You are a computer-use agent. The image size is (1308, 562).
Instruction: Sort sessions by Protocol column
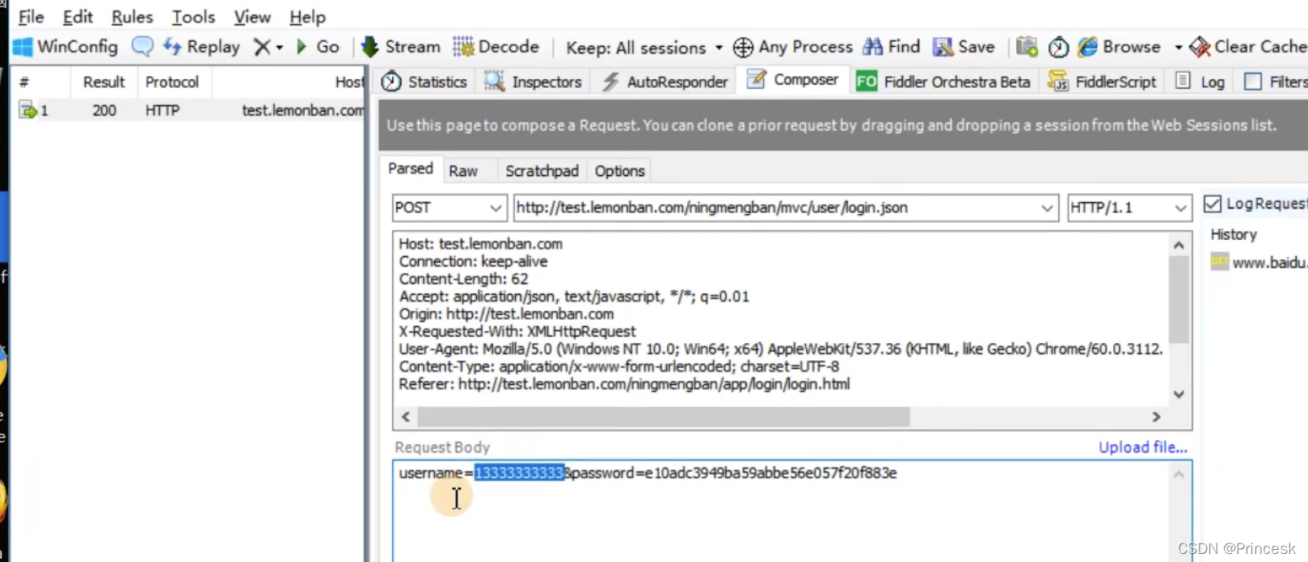click(x=172, y=82)
